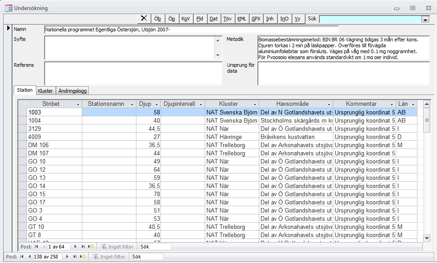
Task: Click the Vy toolbar button
Action: pyautogui.click(x=298, y=19)
